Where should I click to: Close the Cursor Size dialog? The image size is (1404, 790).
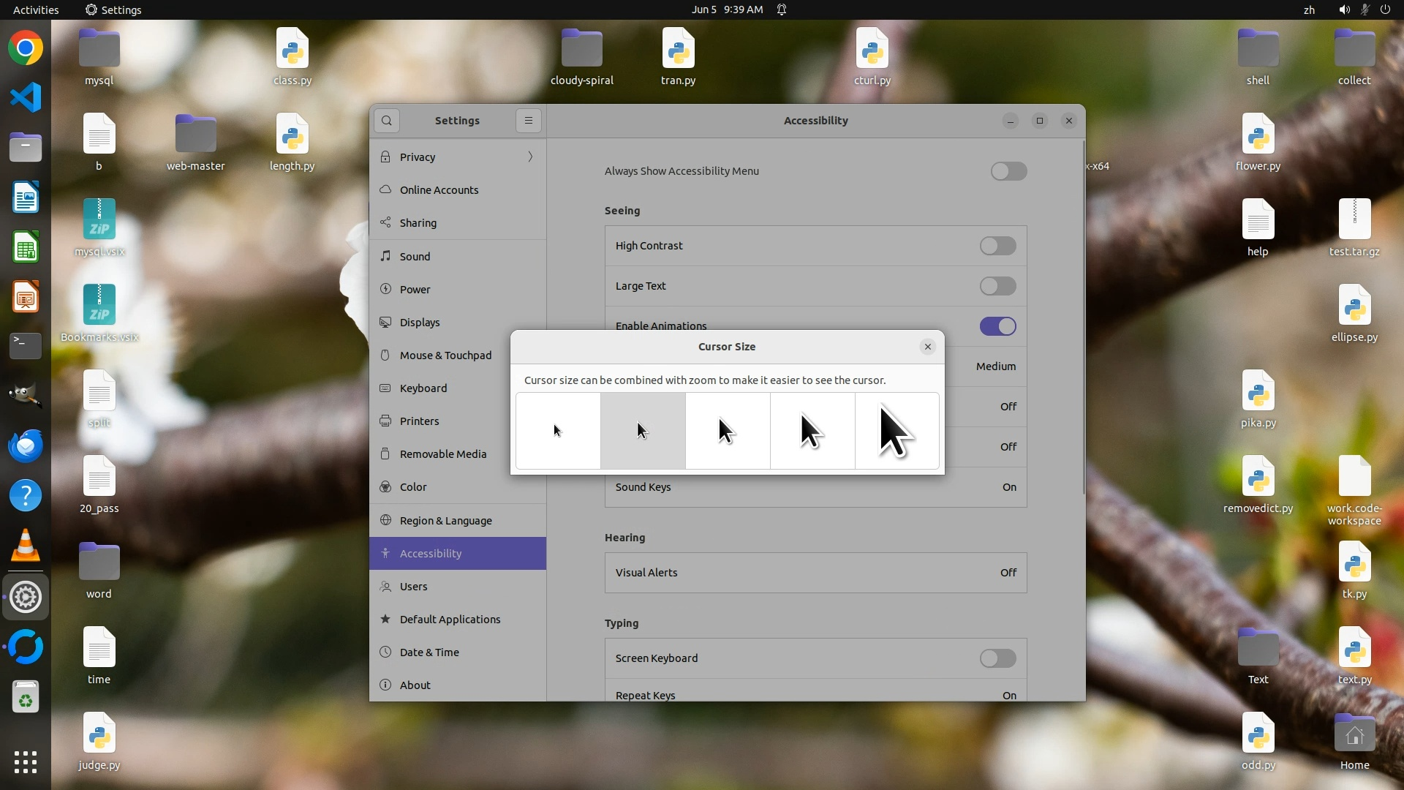(x=927, y=347)
